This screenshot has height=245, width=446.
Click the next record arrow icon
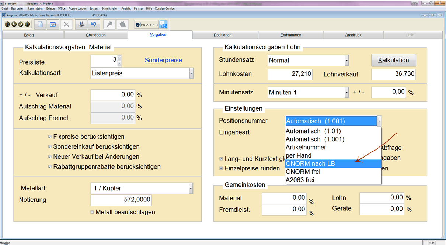coord(20,24)
